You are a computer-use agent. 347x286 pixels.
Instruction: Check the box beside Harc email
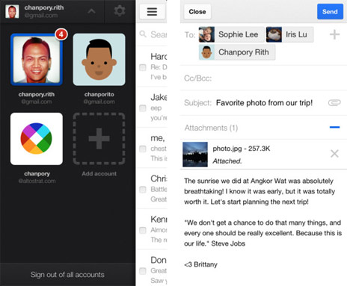click(x=143, y=67)
